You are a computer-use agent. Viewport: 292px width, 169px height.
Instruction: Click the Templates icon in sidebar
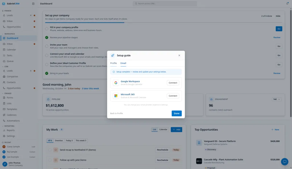point(4,109)
